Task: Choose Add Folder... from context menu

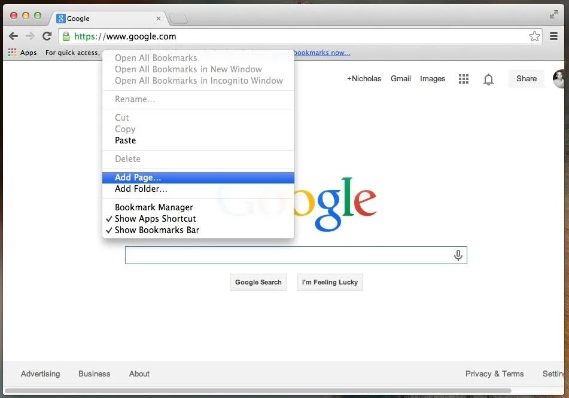Action: [x=198, y=189]
